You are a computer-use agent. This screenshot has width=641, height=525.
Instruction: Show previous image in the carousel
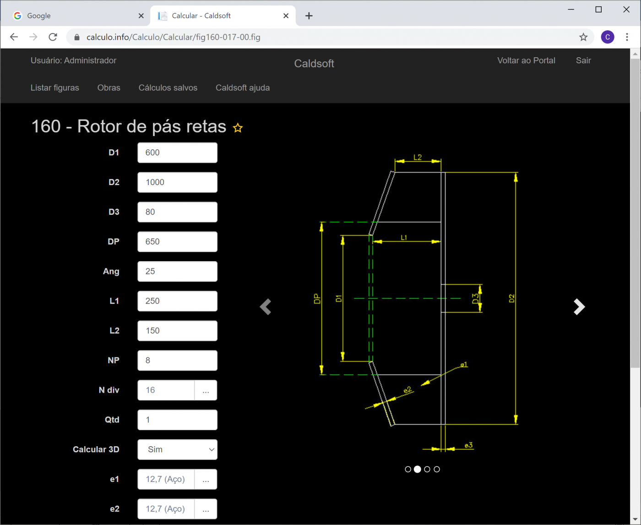pyautogui.click(x=266, y=307)
